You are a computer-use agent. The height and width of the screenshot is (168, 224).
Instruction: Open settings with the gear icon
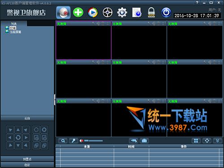pos(122,13)
